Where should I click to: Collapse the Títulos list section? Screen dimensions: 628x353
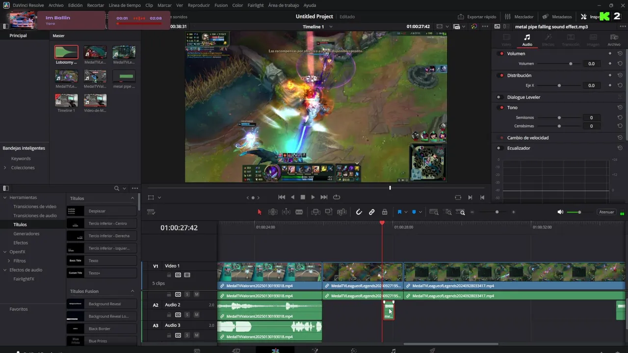[132, 198]
